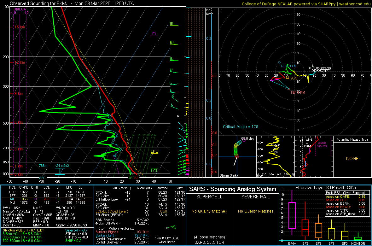Open the Theta-E vs Pres inset plot
The image size is (372, 246).
click(275, 157)
